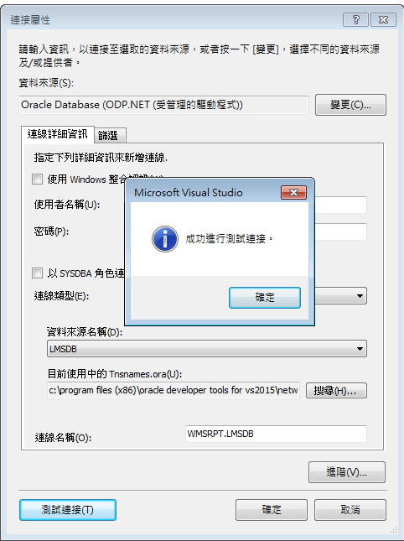The width and height of the screenshot is (404, 541).
Task: Click the 變更(C)... button
Action: [350, 105]
